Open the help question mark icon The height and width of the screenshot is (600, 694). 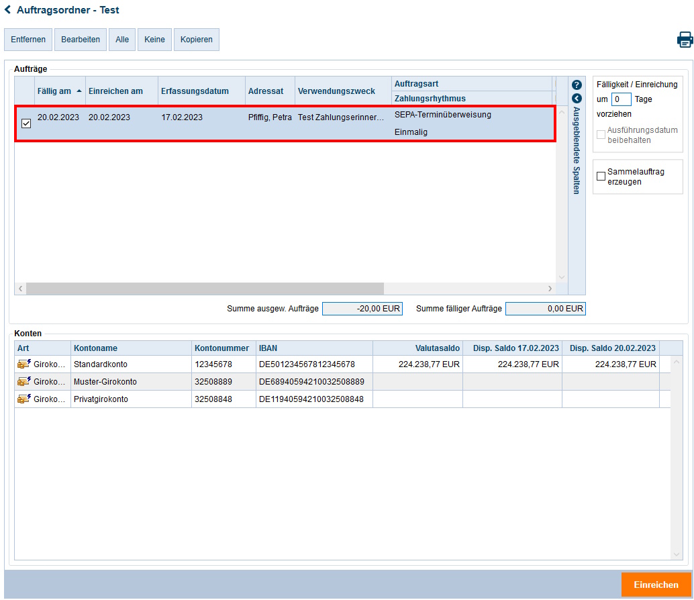coord(576,85)
